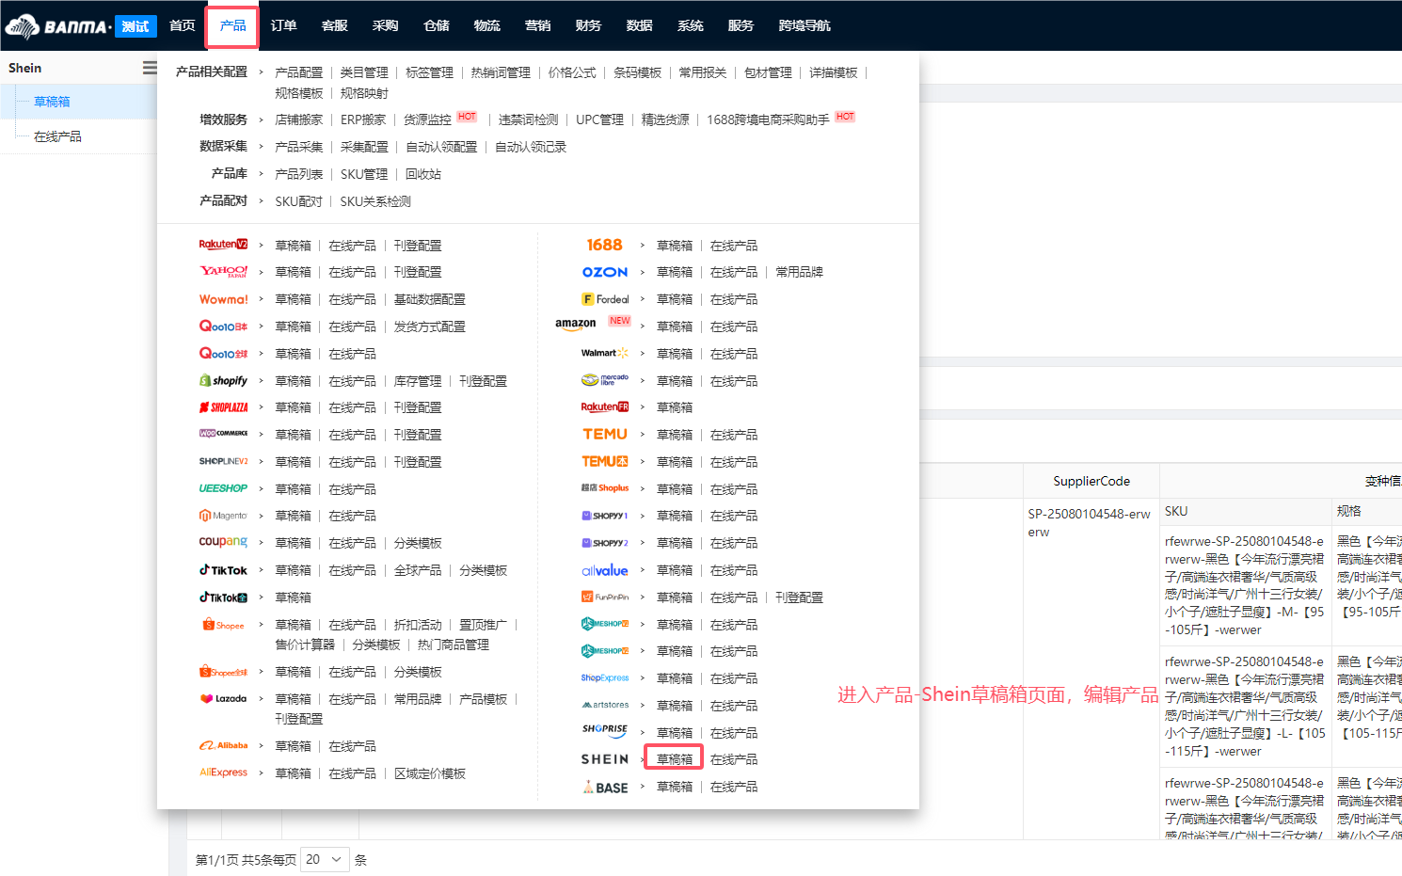Click the Fordeal platform logo
The height and width of the screenshot is (876, 1402).
click(x=604, y=299)
